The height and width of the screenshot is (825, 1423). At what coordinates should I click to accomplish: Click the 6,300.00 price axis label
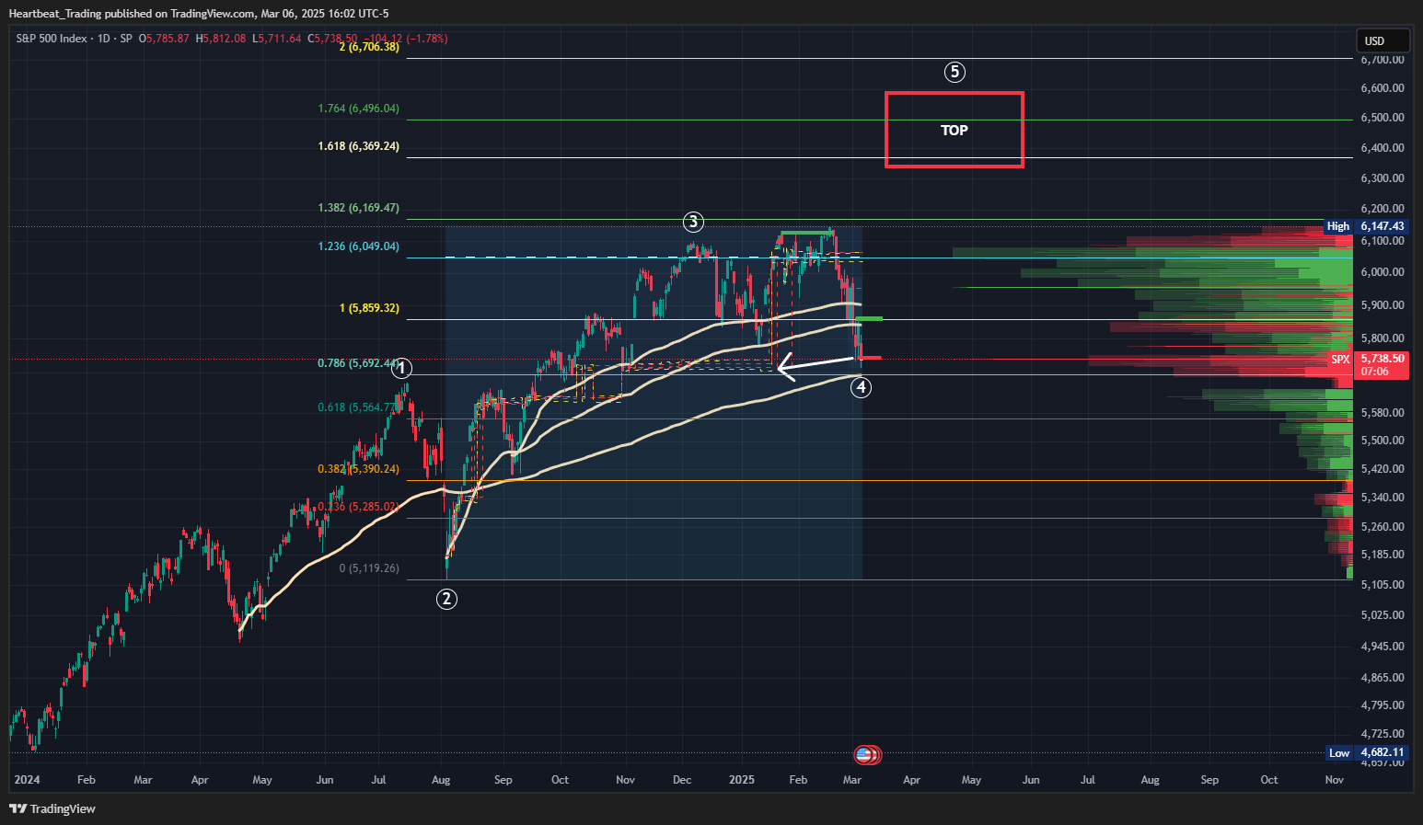point(1383,178)
